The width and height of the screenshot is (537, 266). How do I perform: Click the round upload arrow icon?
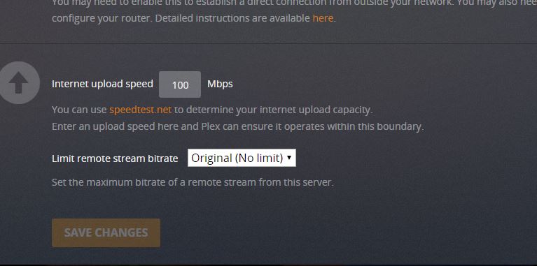(x=18, y=83)
